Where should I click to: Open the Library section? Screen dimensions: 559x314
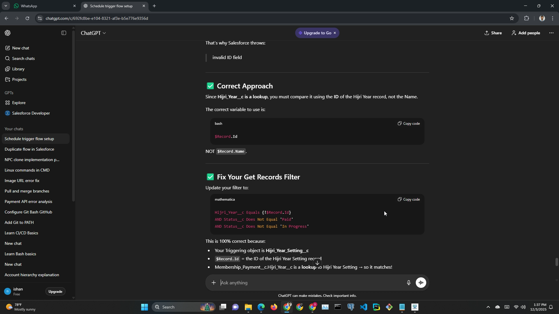[18, 69]
